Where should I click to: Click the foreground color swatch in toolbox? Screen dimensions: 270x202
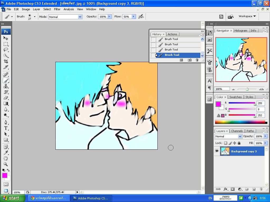click(x=5, y=175)
